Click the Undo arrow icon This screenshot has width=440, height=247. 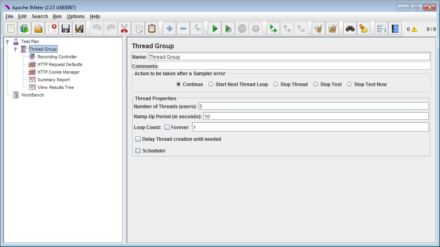[x=97, y=29]
